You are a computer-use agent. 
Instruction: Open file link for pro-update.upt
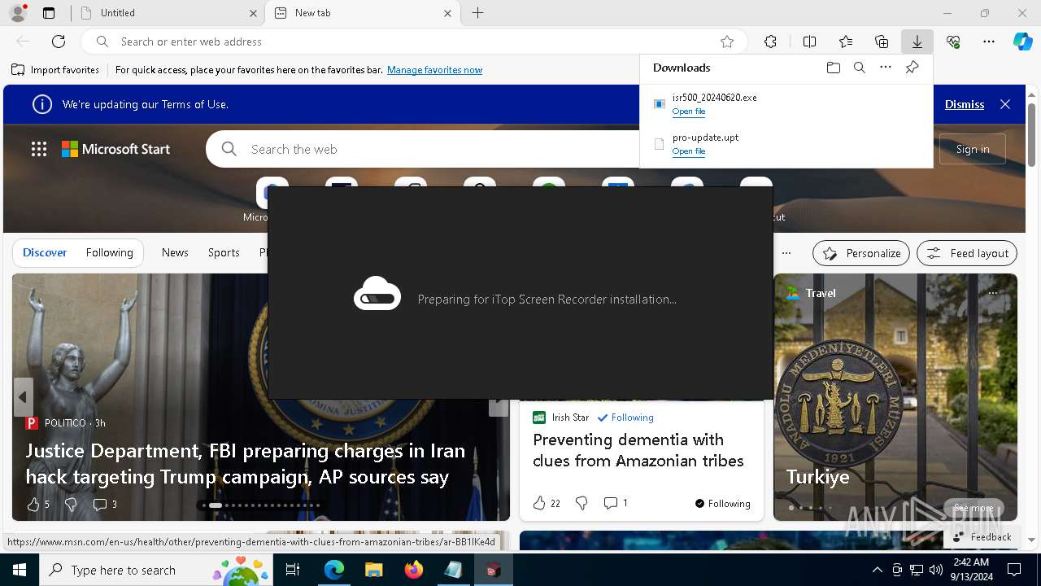click(689, 151)
